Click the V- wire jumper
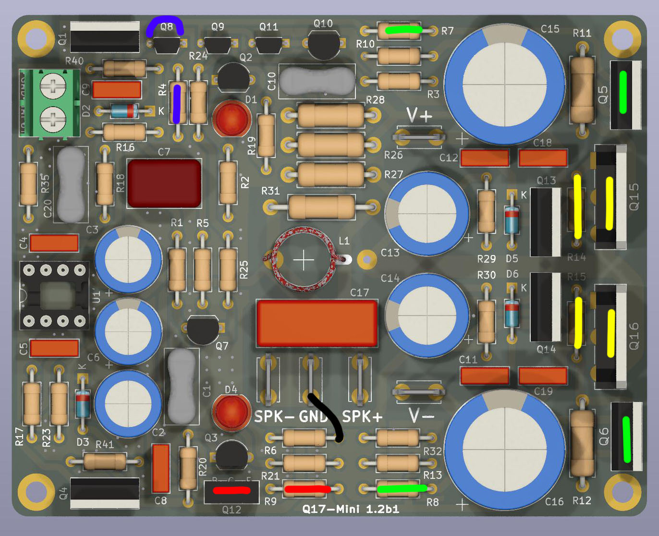 (x=419, y=392)
